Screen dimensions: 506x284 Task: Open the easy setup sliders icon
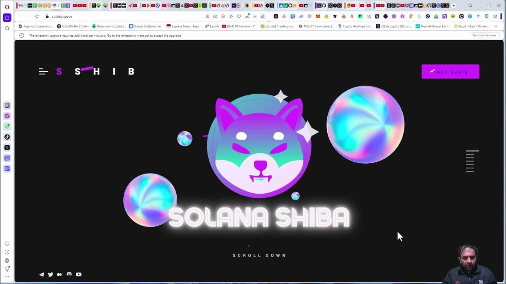(255, 16)
